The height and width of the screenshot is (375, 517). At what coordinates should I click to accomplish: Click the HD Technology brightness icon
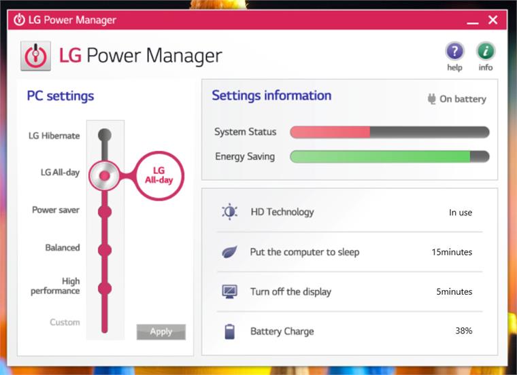pyautogui.click(x=229, y=212)
